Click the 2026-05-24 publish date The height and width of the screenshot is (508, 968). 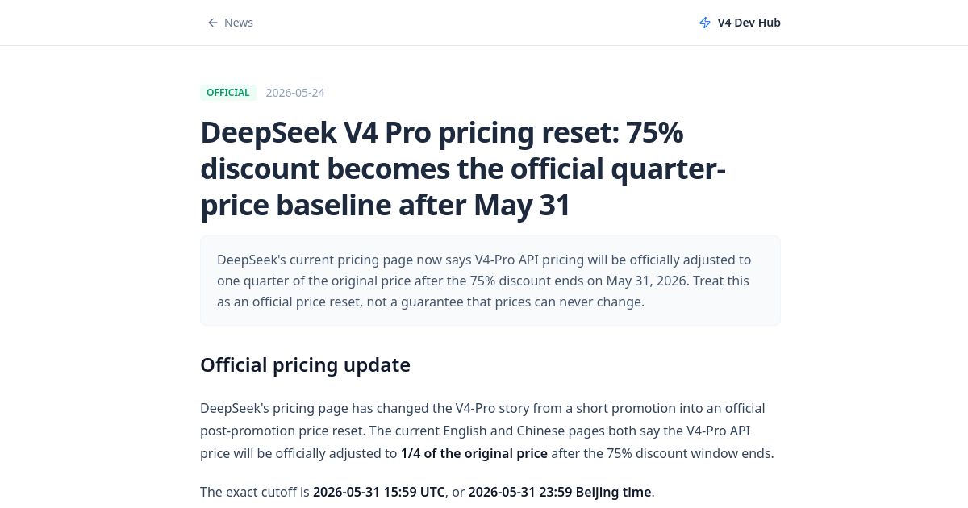click(x=295, y=93)
